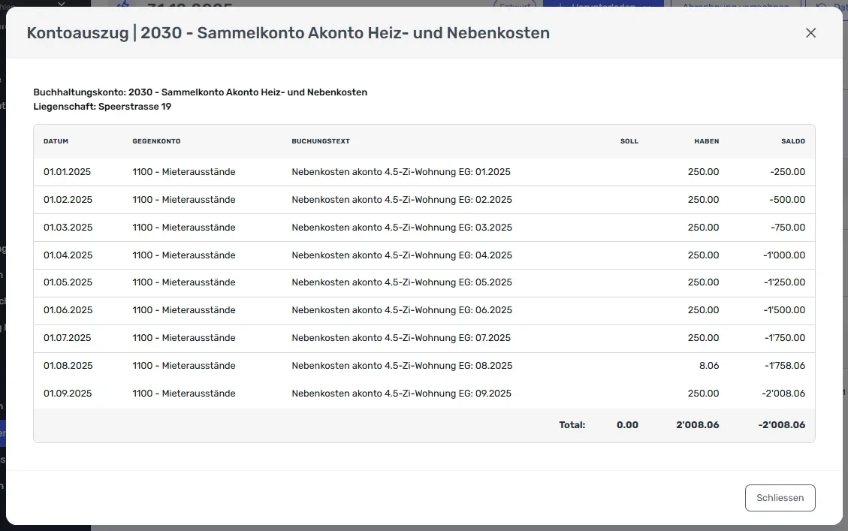This screenshot has width=848, height=531.
Task: Select the HABEN column header
Action: click(706, 141)
